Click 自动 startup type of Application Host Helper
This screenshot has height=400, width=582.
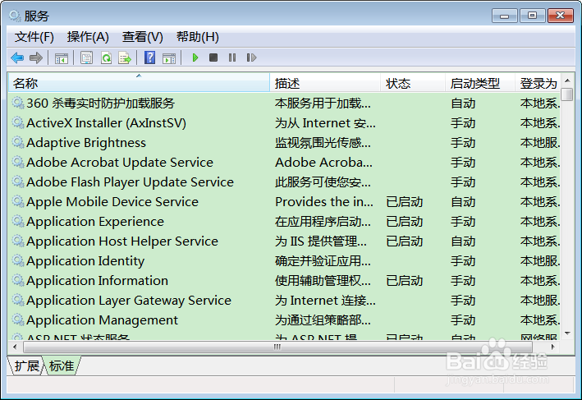[463, 241]
